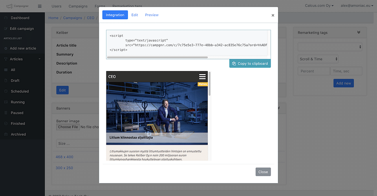The image size is (377, 196).
Task: Click the CEO article preview image
Action: pos(157,113)
